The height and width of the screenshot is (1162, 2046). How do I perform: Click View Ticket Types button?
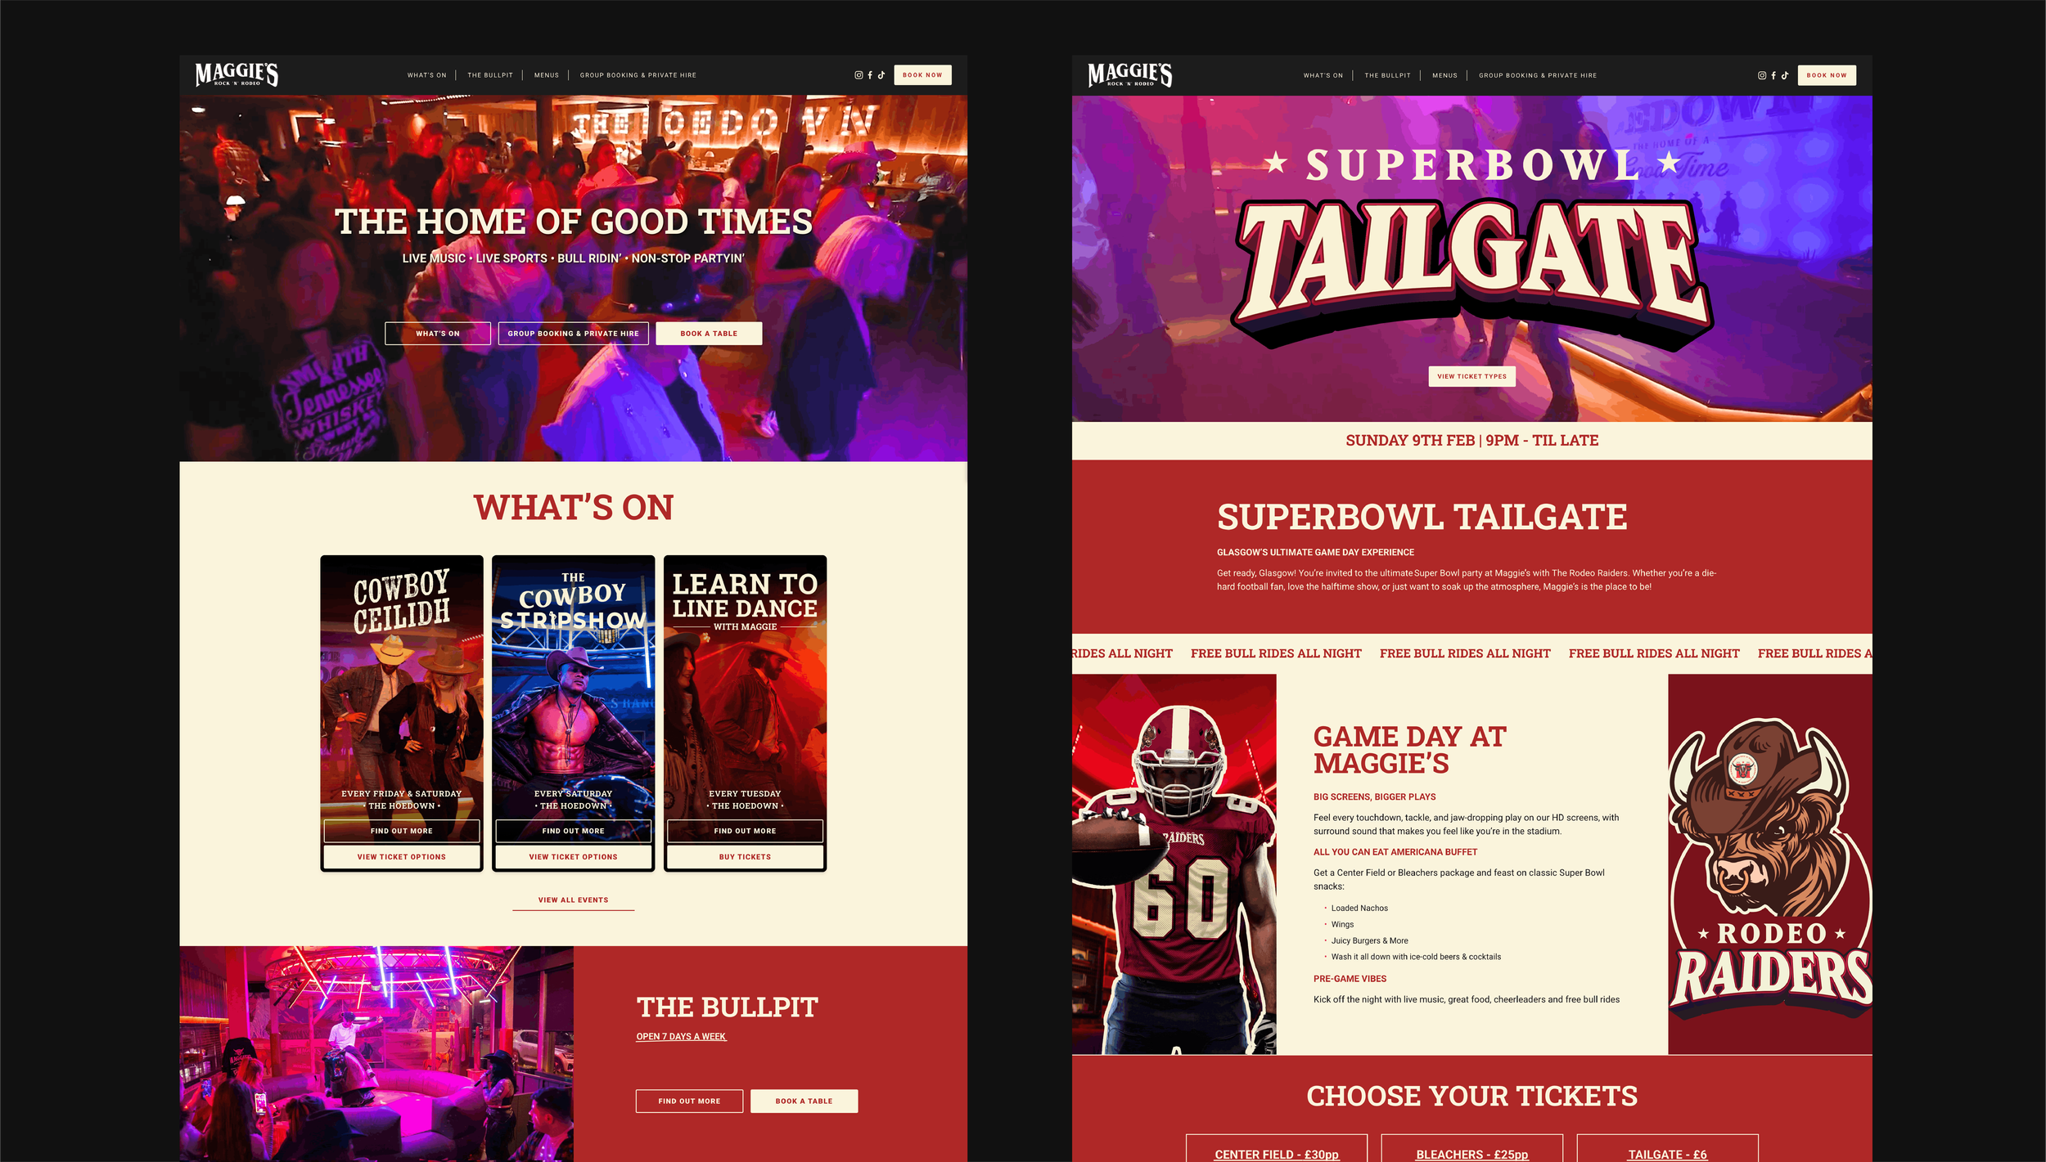(x=1471, y=376)
